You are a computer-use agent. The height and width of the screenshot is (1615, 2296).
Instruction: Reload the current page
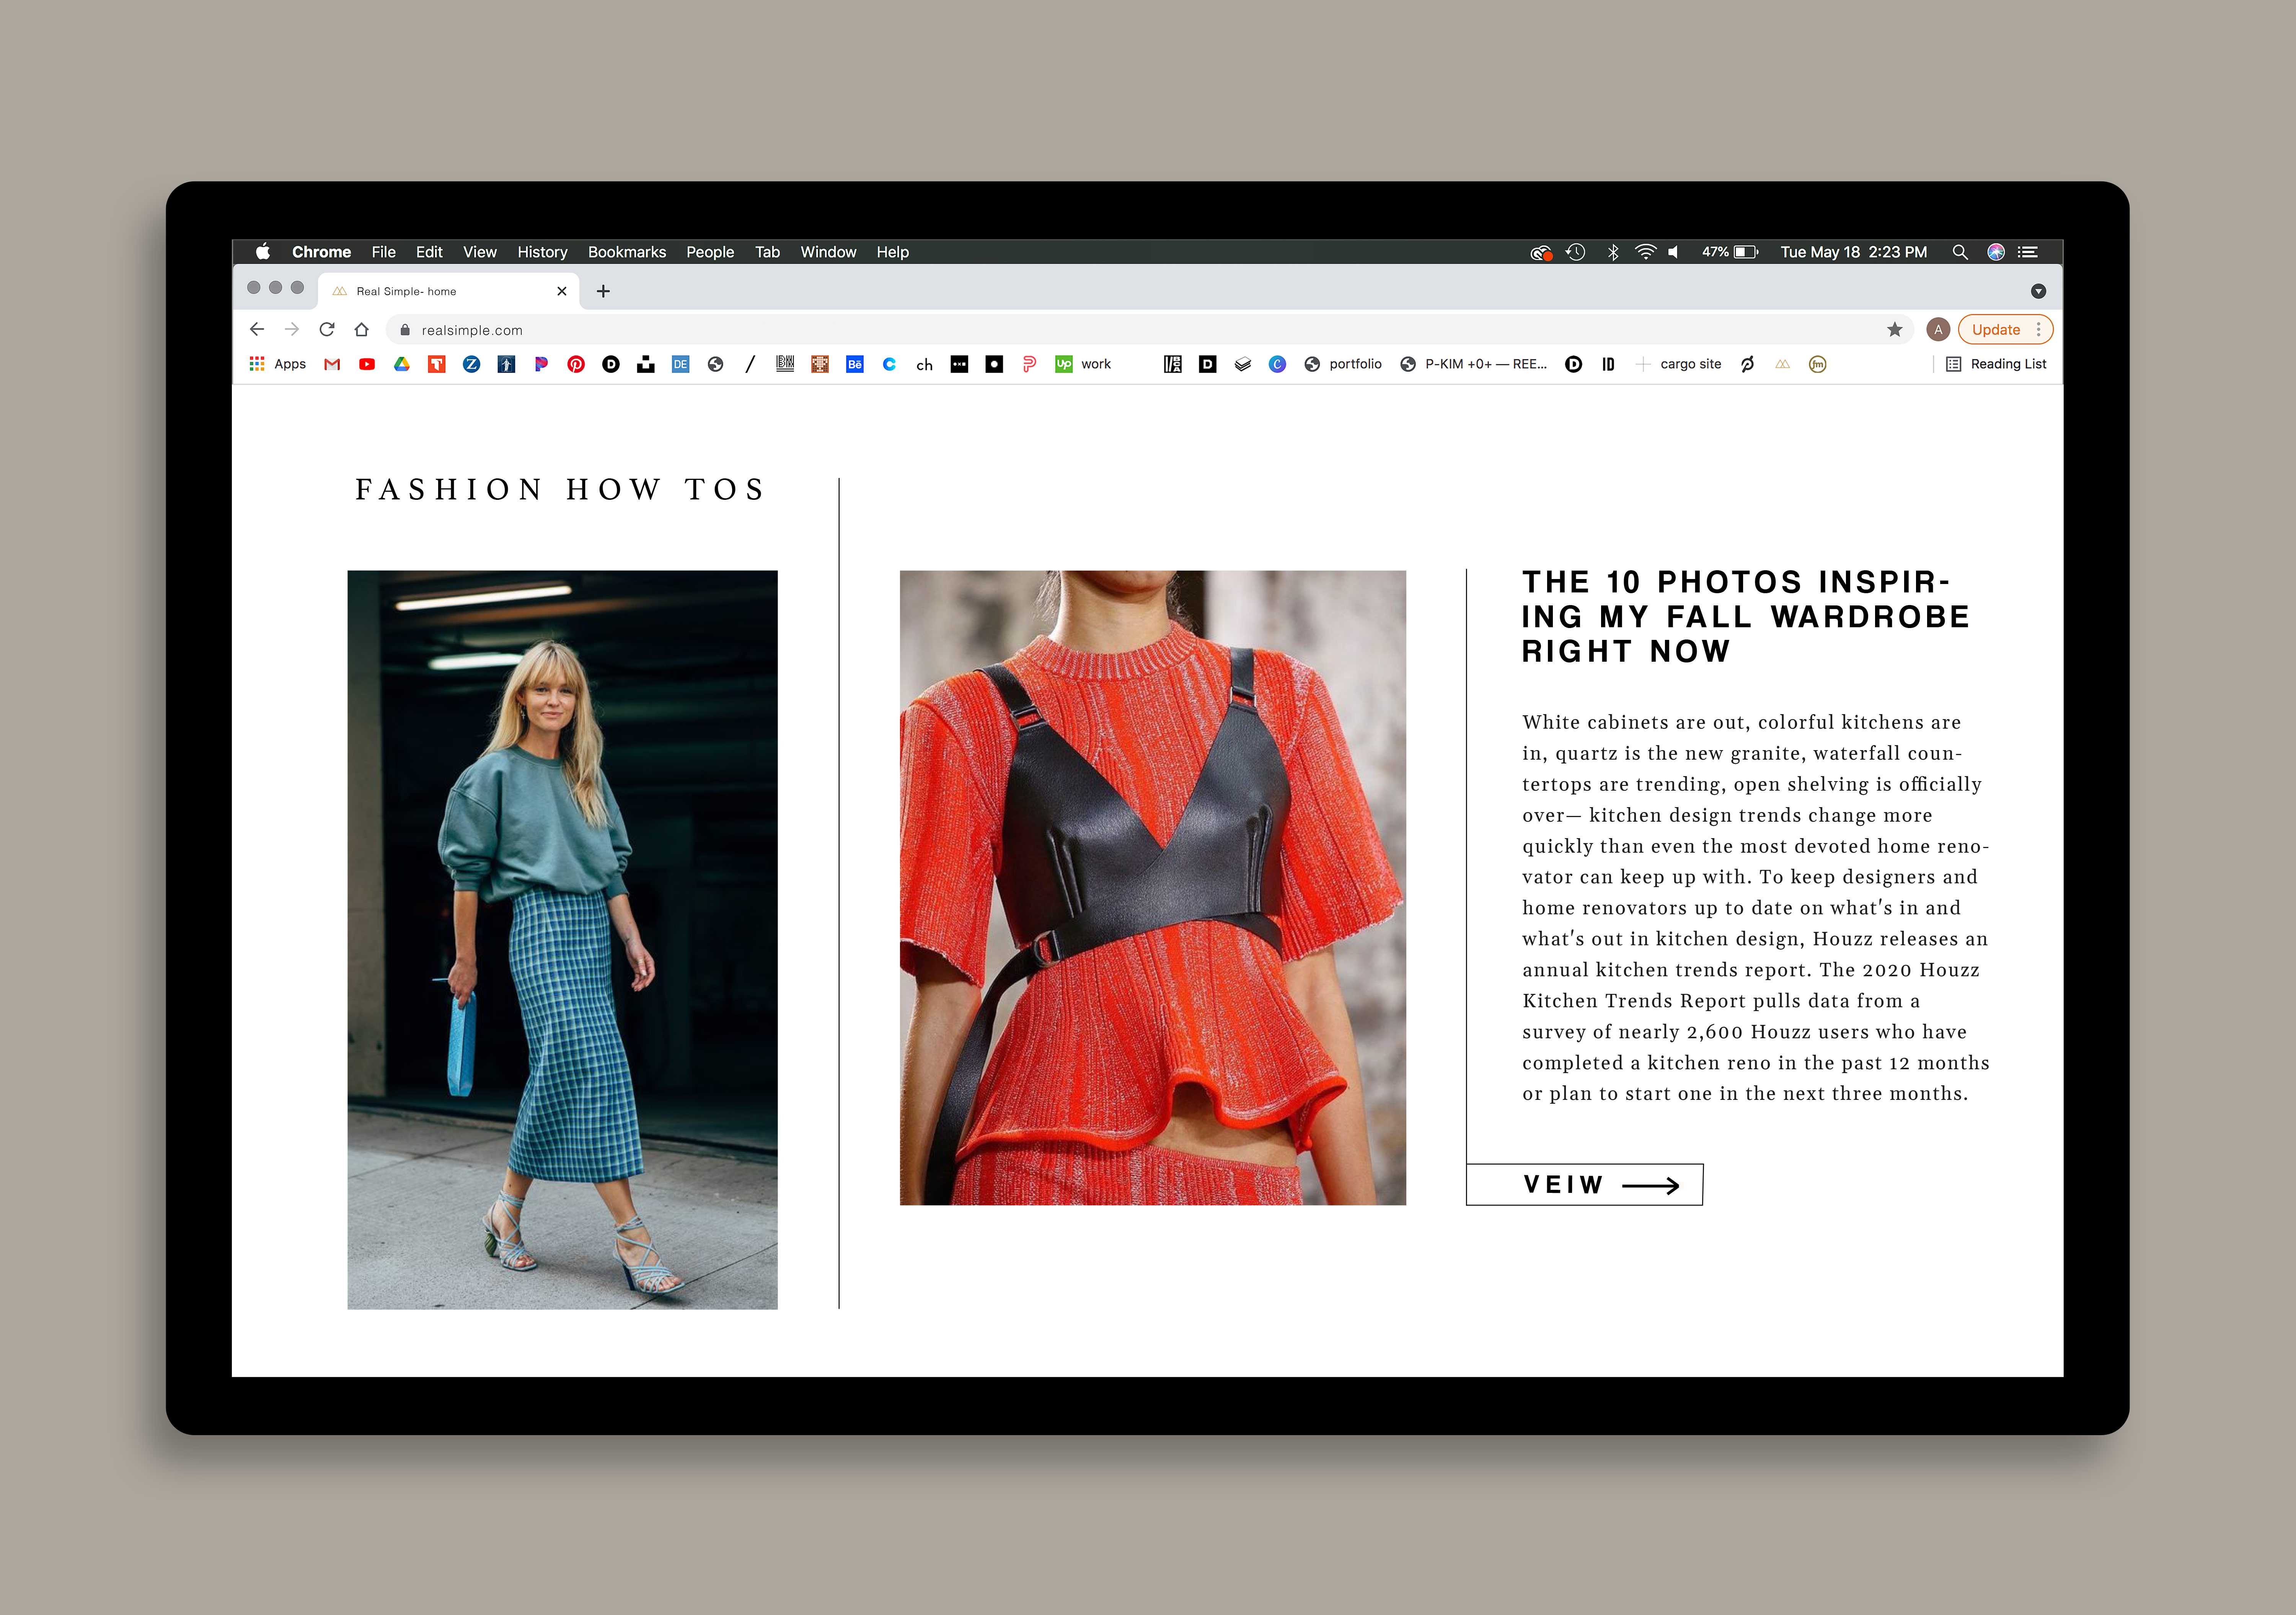tap(327, 329)
